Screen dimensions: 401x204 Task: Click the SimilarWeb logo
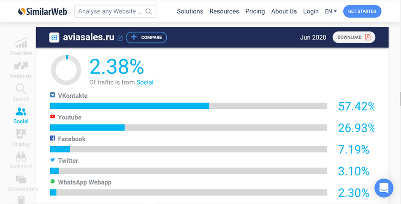[x=43, y=11]
